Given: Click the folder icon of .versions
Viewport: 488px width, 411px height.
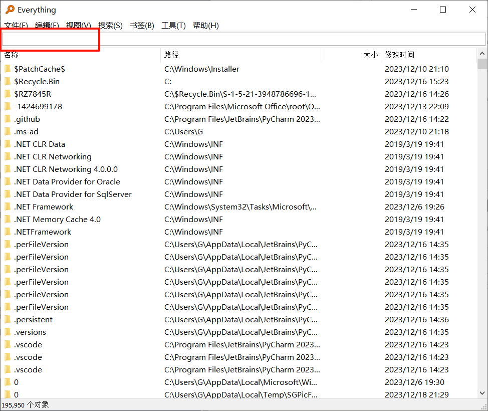Looking at the screenshot, I should pos(8,332).
